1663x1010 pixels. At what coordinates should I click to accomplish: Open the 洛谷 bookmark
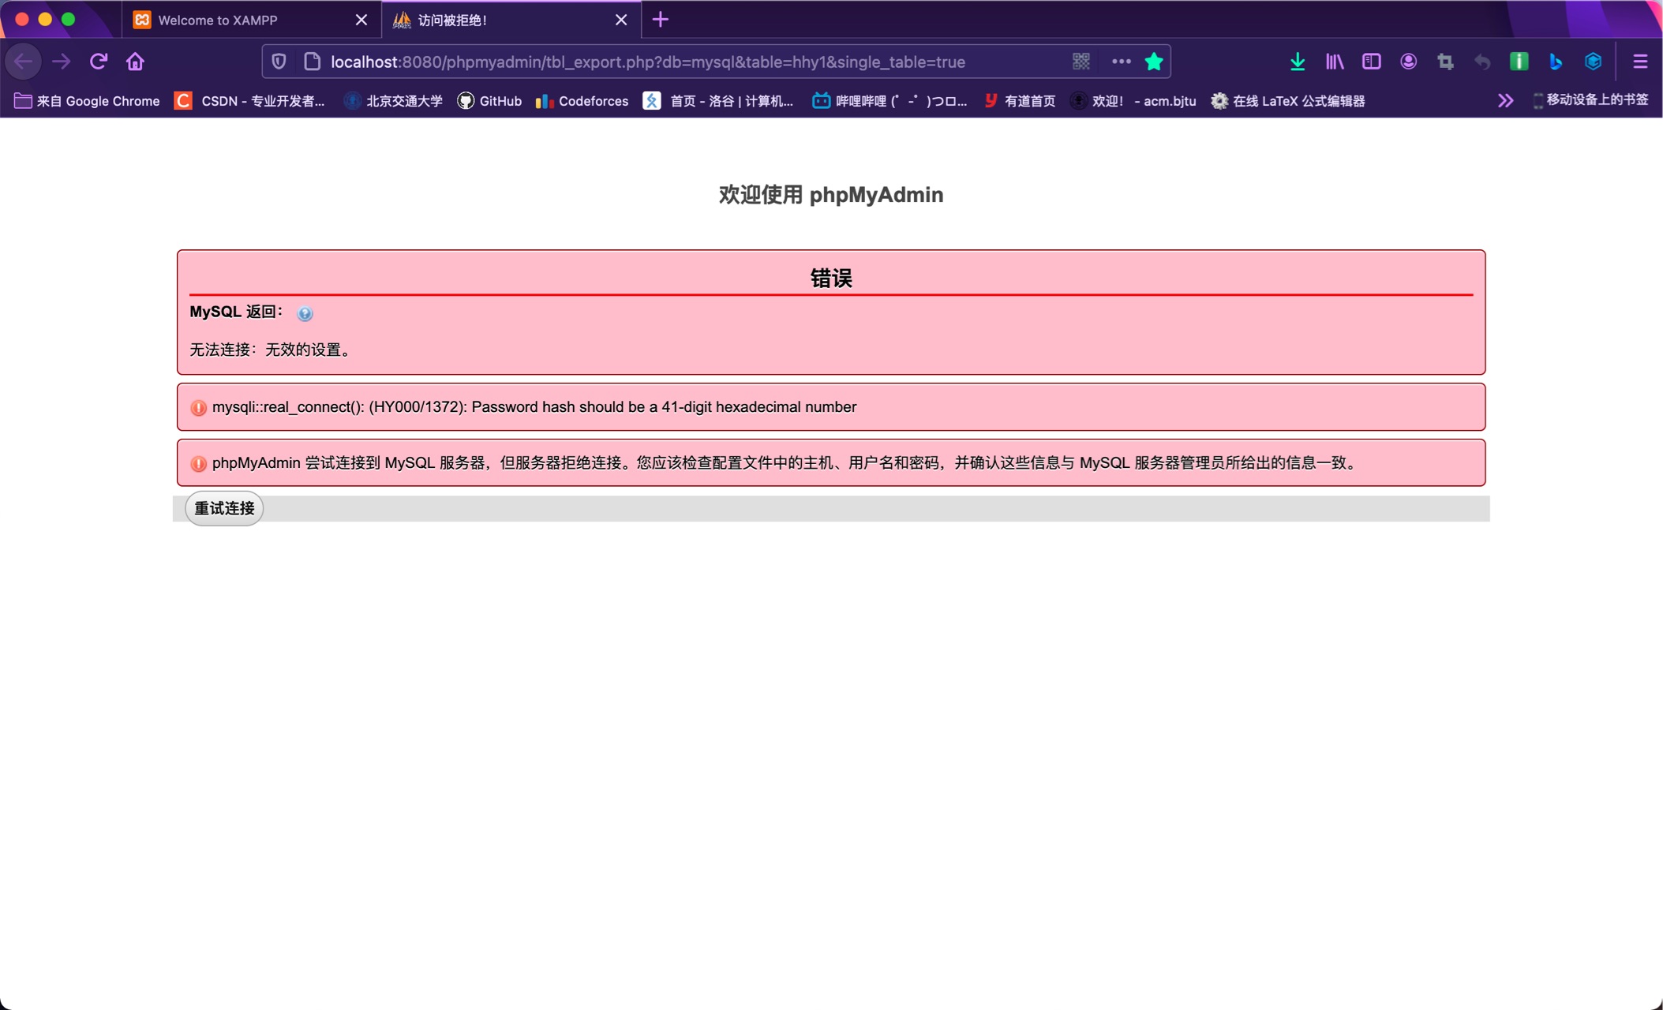coord(718,101)
